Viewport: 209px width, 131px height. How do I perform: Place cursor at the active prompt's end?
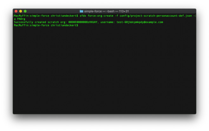(79, 25)
